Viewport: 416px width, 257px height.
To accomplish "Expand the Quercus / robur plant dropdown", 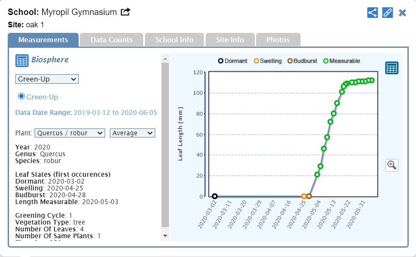I will (70, 133).
